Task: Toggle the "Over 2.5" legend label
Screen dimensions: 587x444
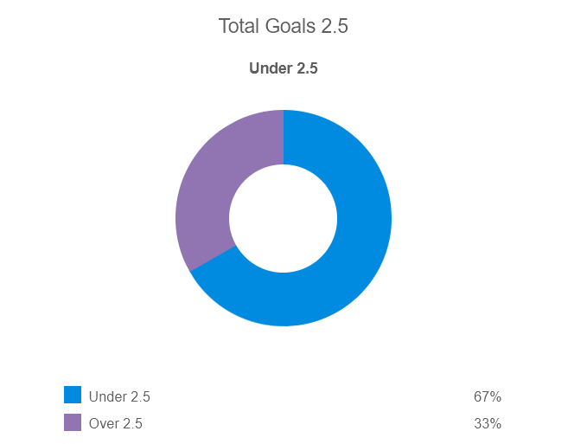Action: (116, 424)
